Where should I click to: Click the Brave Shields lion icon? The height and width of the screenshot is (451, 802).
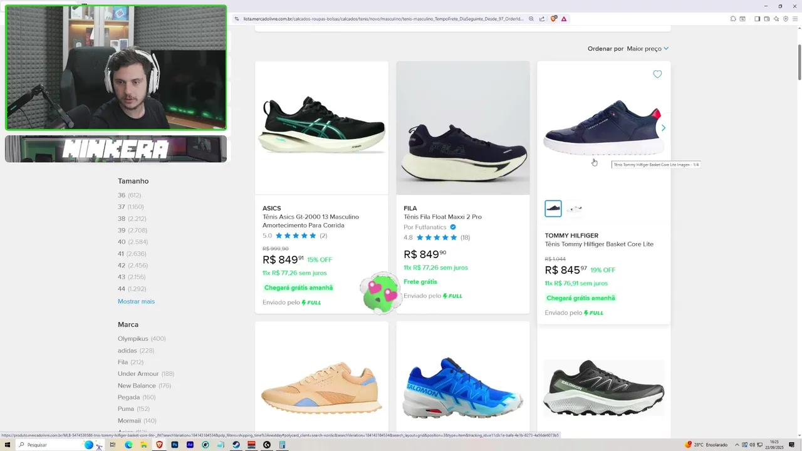tap(553, 19)
